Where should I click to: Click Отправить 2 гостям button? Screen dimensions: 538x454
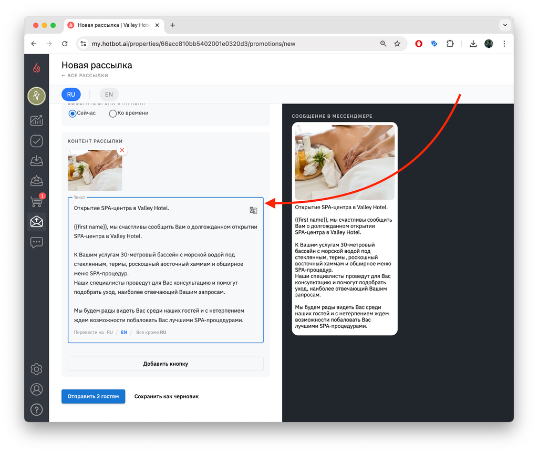94,396
